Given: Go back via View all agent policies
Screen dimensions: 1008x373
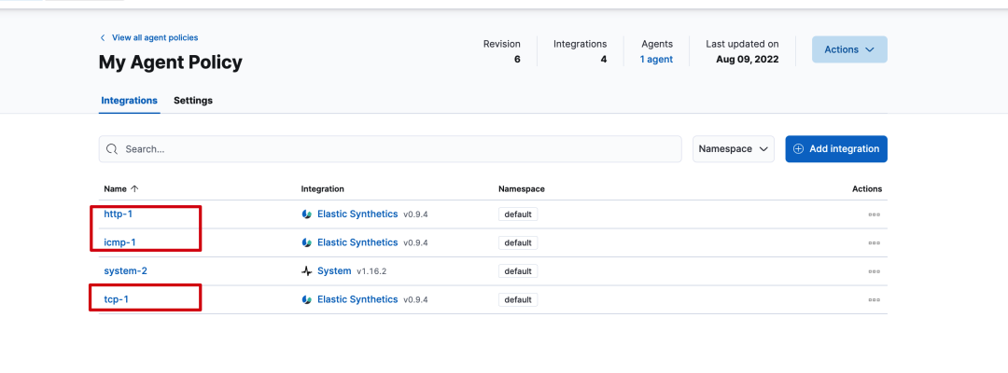Looking at the screenshot, I should (x=154, y=38).
